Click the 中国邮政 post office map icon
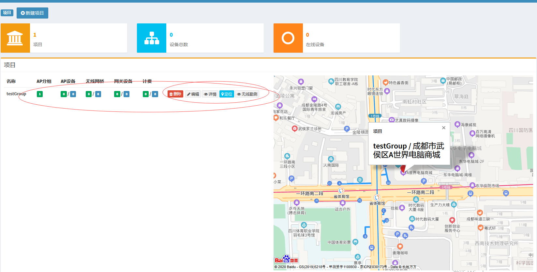The image size is (537, 272). coord(443,80)
